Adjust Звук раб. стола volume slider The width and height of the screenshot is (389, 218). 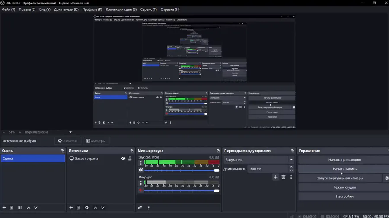(182, 171)
